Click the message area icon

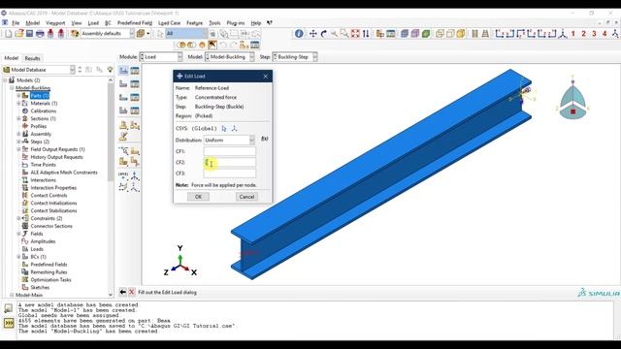(x=9, y=308)
